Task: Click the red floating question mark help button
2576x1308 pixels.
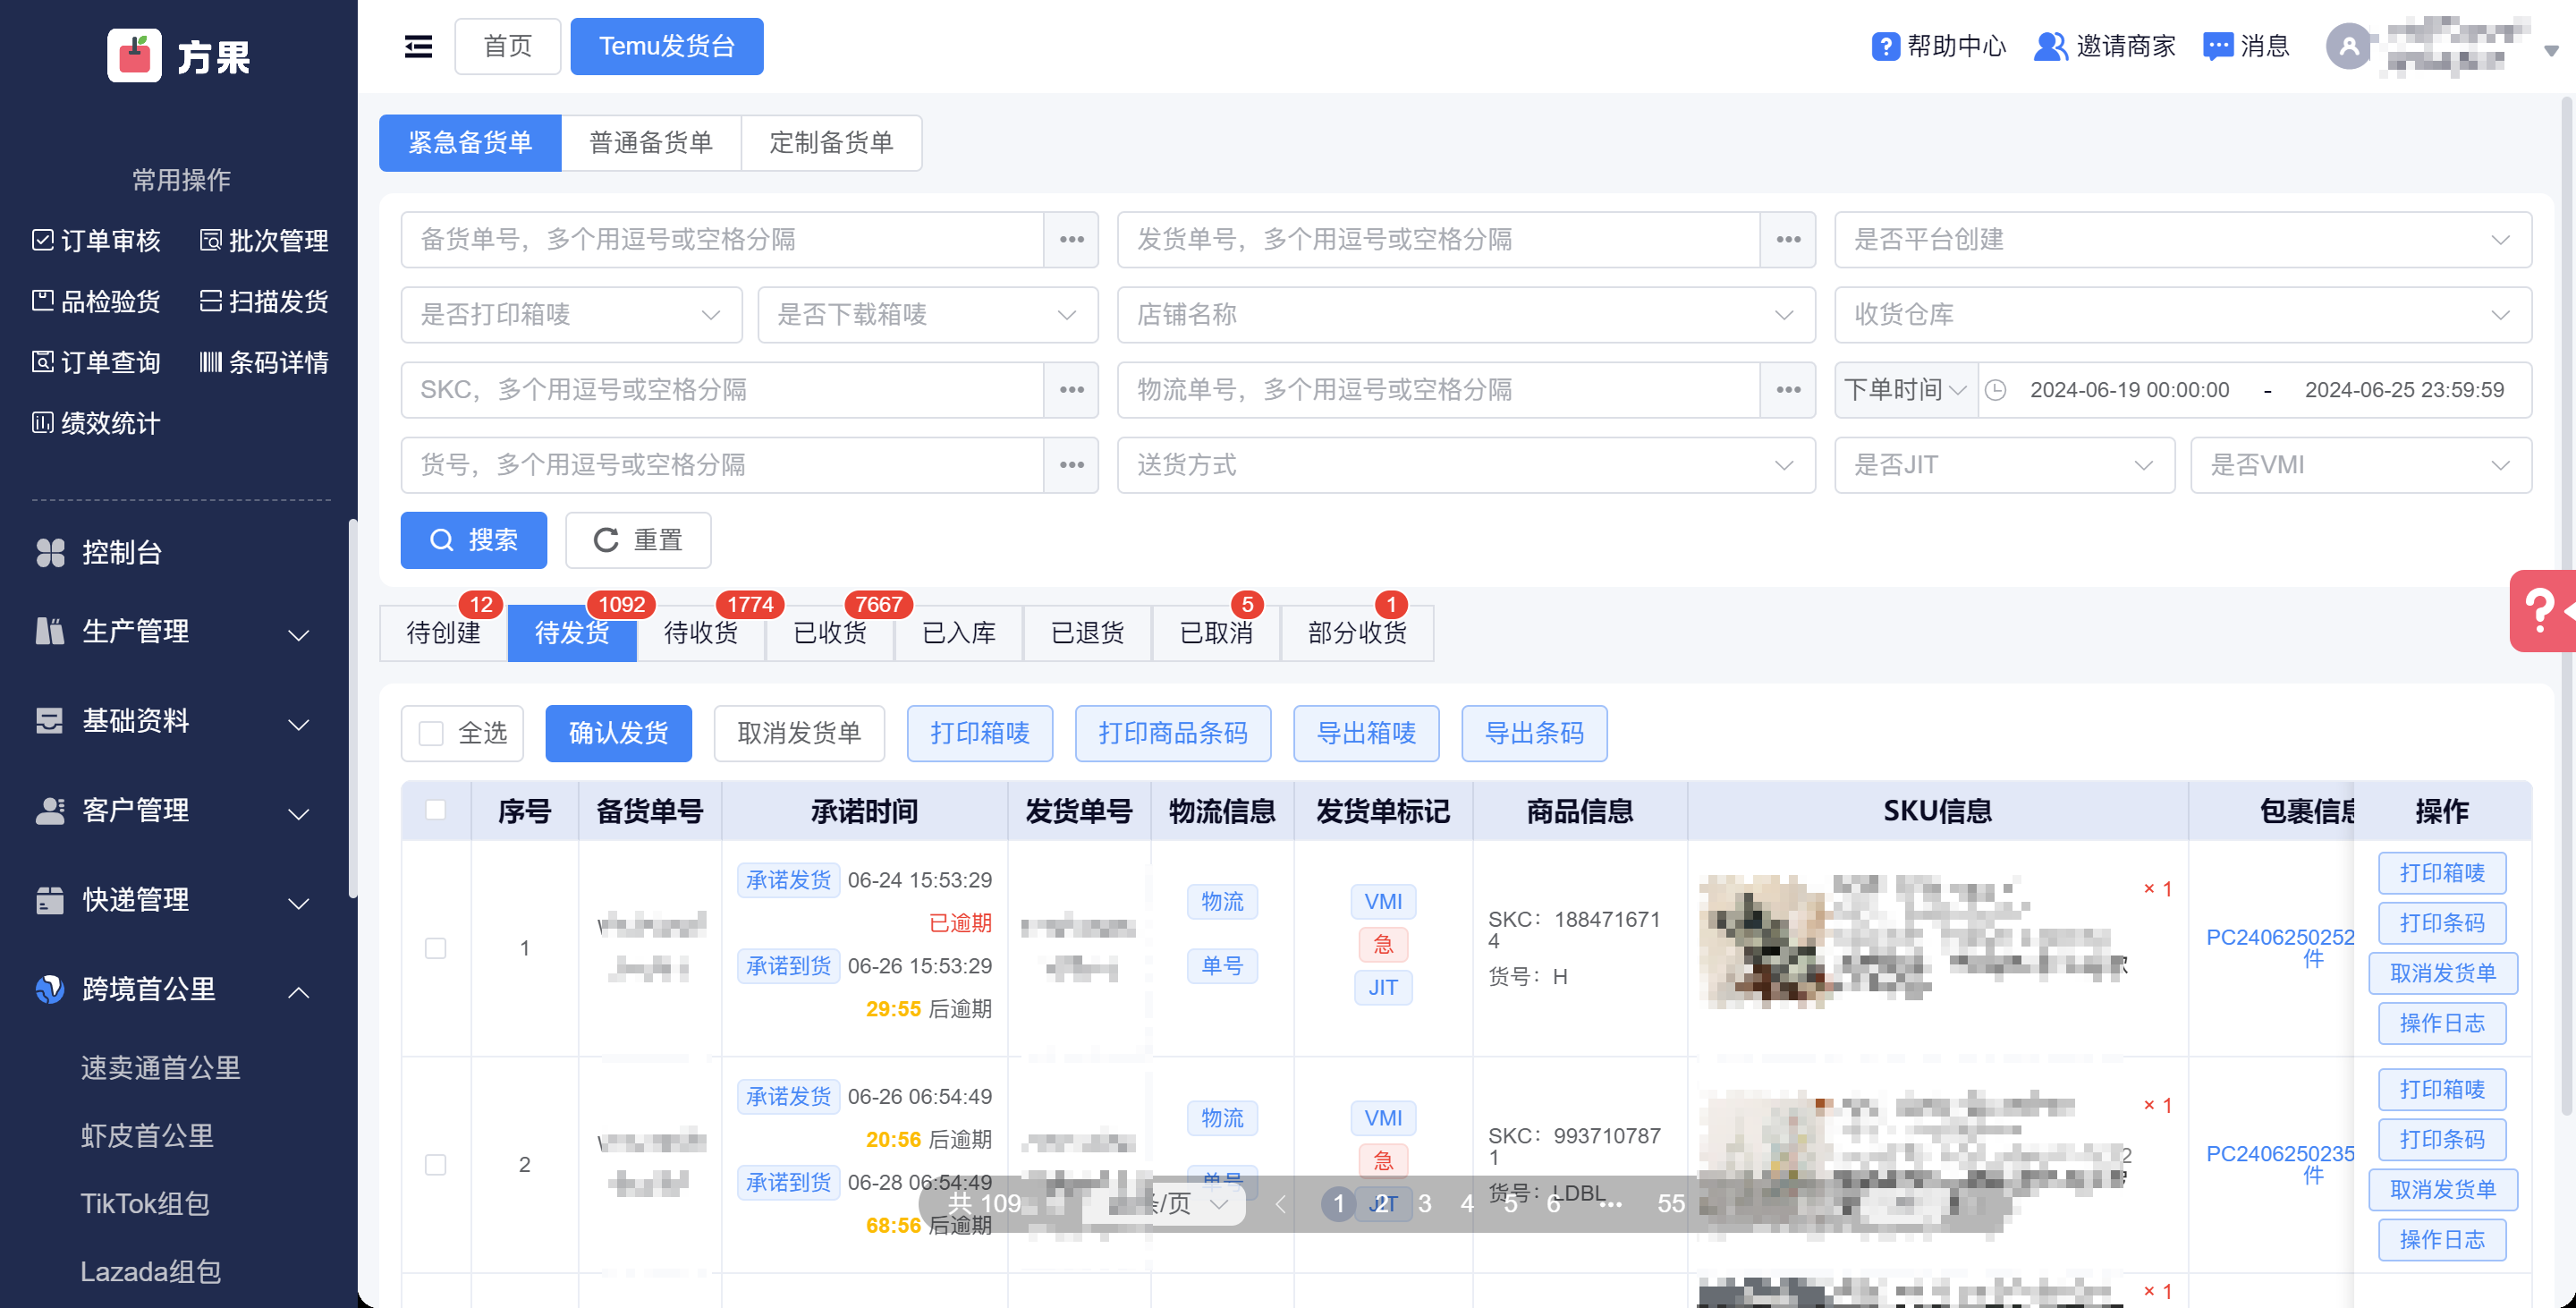Action: [x=2541, y=610]
